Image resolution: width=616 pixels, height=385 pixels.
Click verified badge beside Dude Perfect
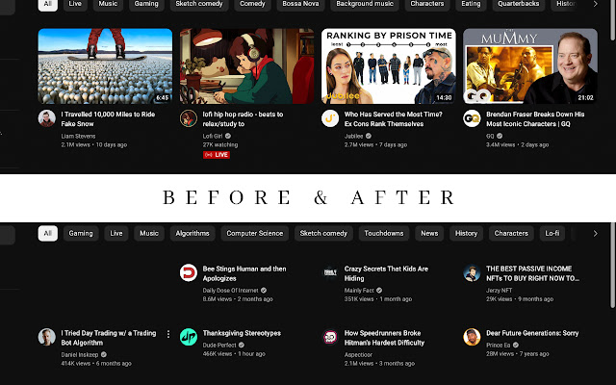242,345
